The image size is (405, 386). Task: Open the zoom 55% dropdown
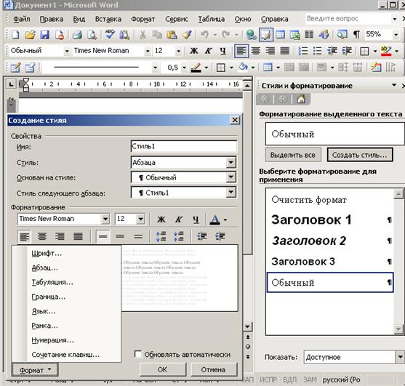click(396, 35)
